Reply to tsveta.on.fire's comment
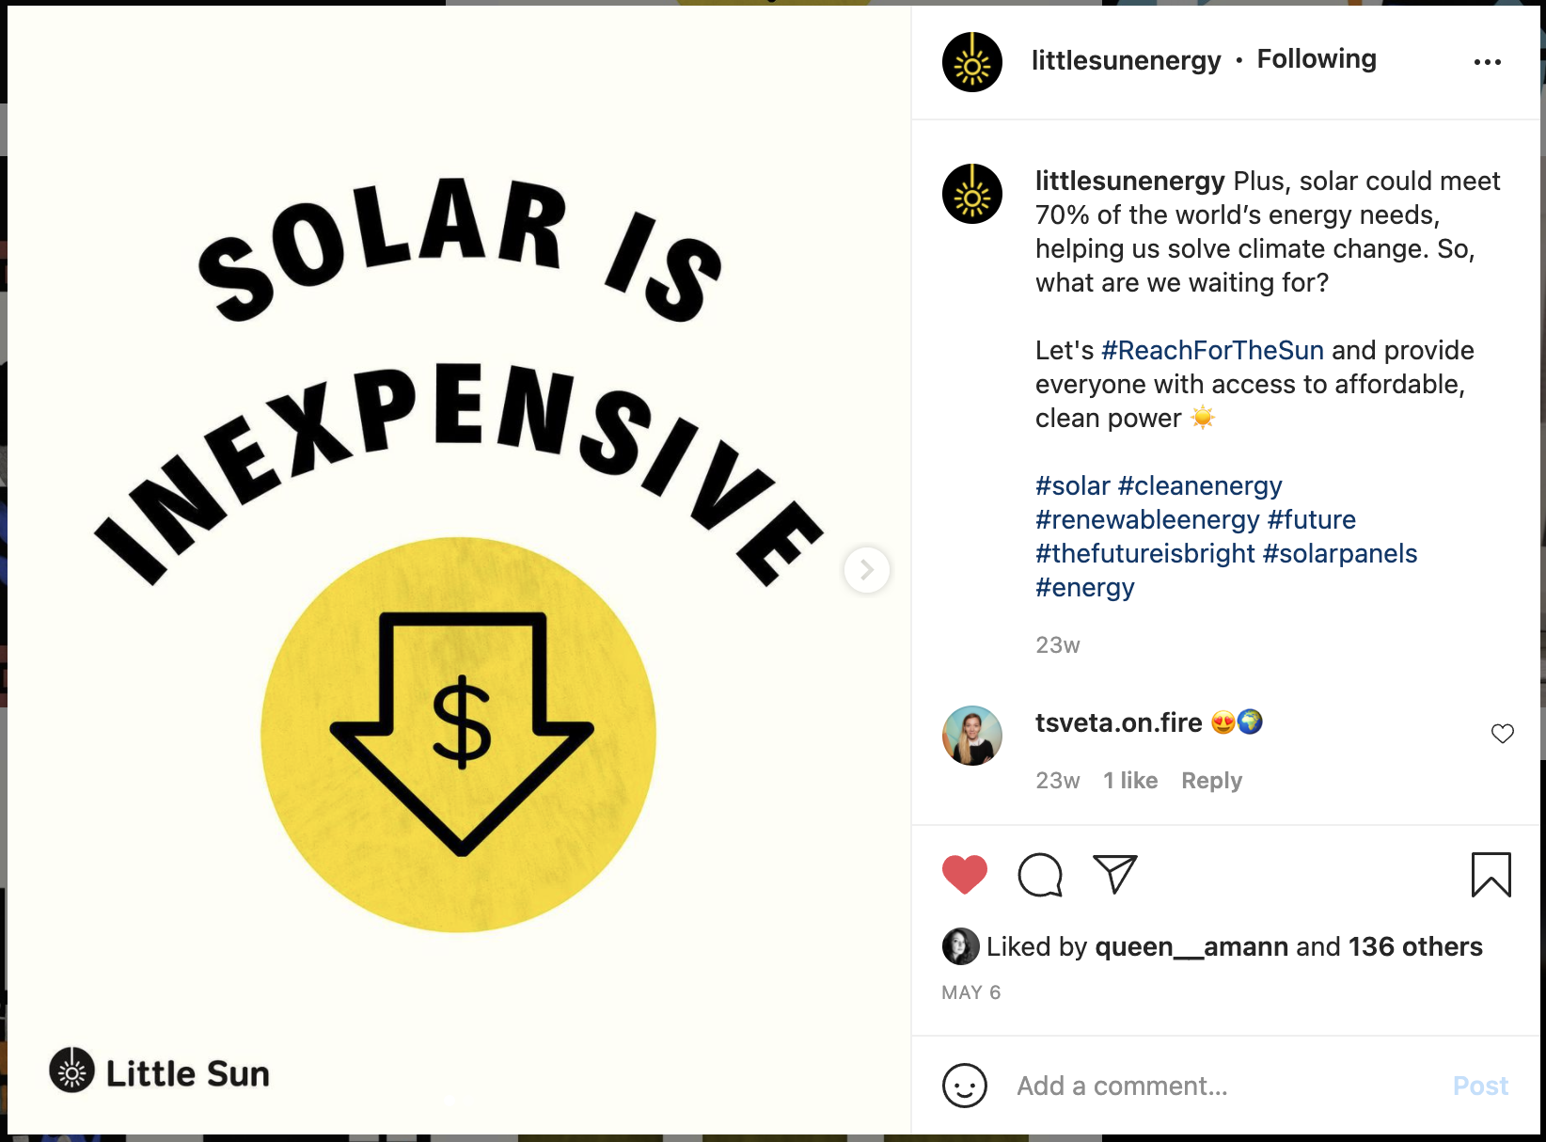Image resolution: width=1546 pixels, height=1142 pixels. coord(1211,781)
